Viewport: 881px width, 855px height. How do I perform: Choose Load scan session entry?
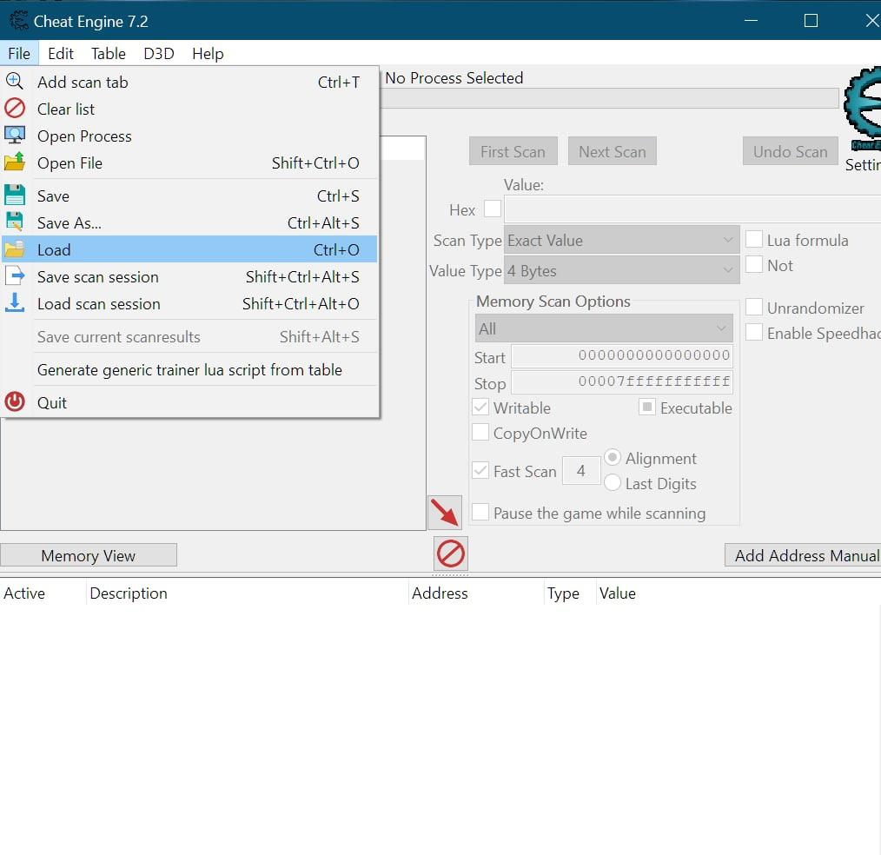[x=189, y=304]
